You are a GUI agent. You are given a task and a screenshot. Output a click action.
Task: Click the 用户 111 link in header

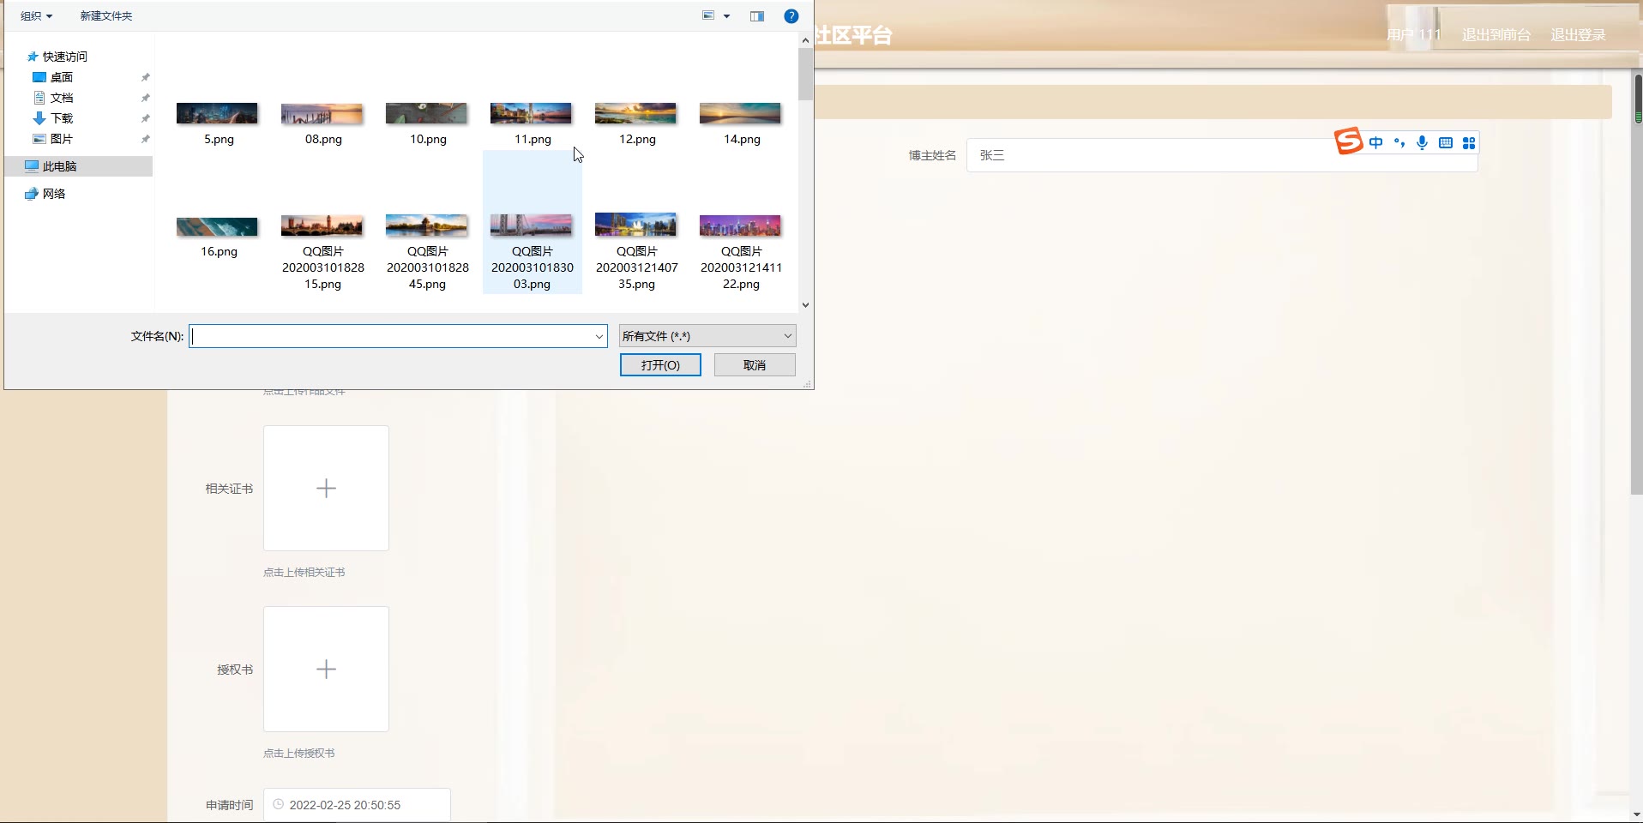(x=1414, y=34)
